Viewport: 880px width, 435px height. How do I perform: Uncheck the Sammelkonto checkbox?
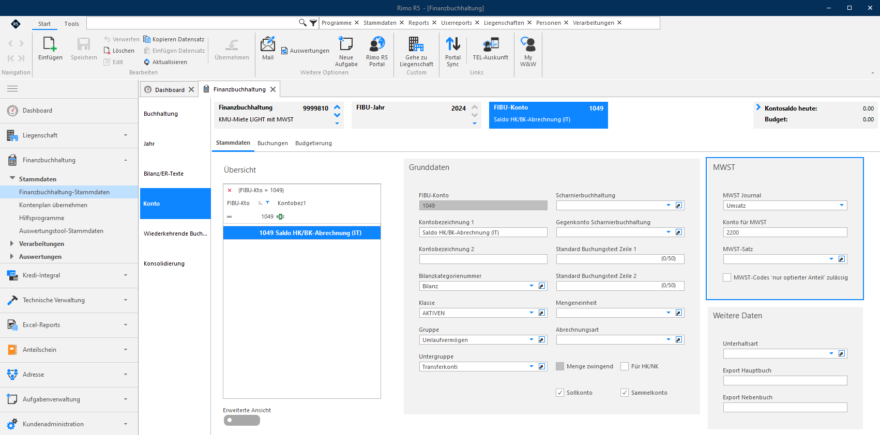pos(625,393)
